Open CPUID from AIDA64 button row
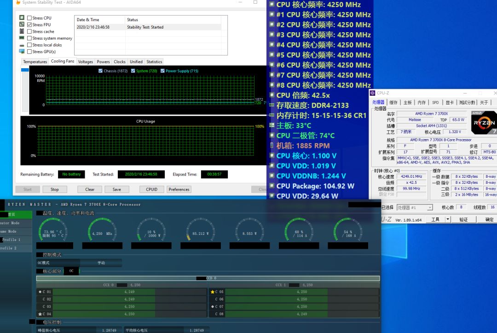497x333 pixels. pos(151,189)
